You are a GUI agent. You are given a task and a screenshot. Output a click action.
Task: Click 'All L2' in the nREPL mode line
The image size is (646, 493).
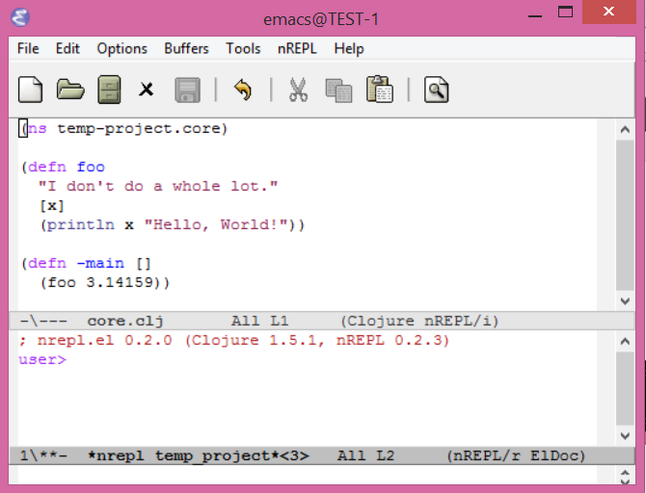pos(365,456)
